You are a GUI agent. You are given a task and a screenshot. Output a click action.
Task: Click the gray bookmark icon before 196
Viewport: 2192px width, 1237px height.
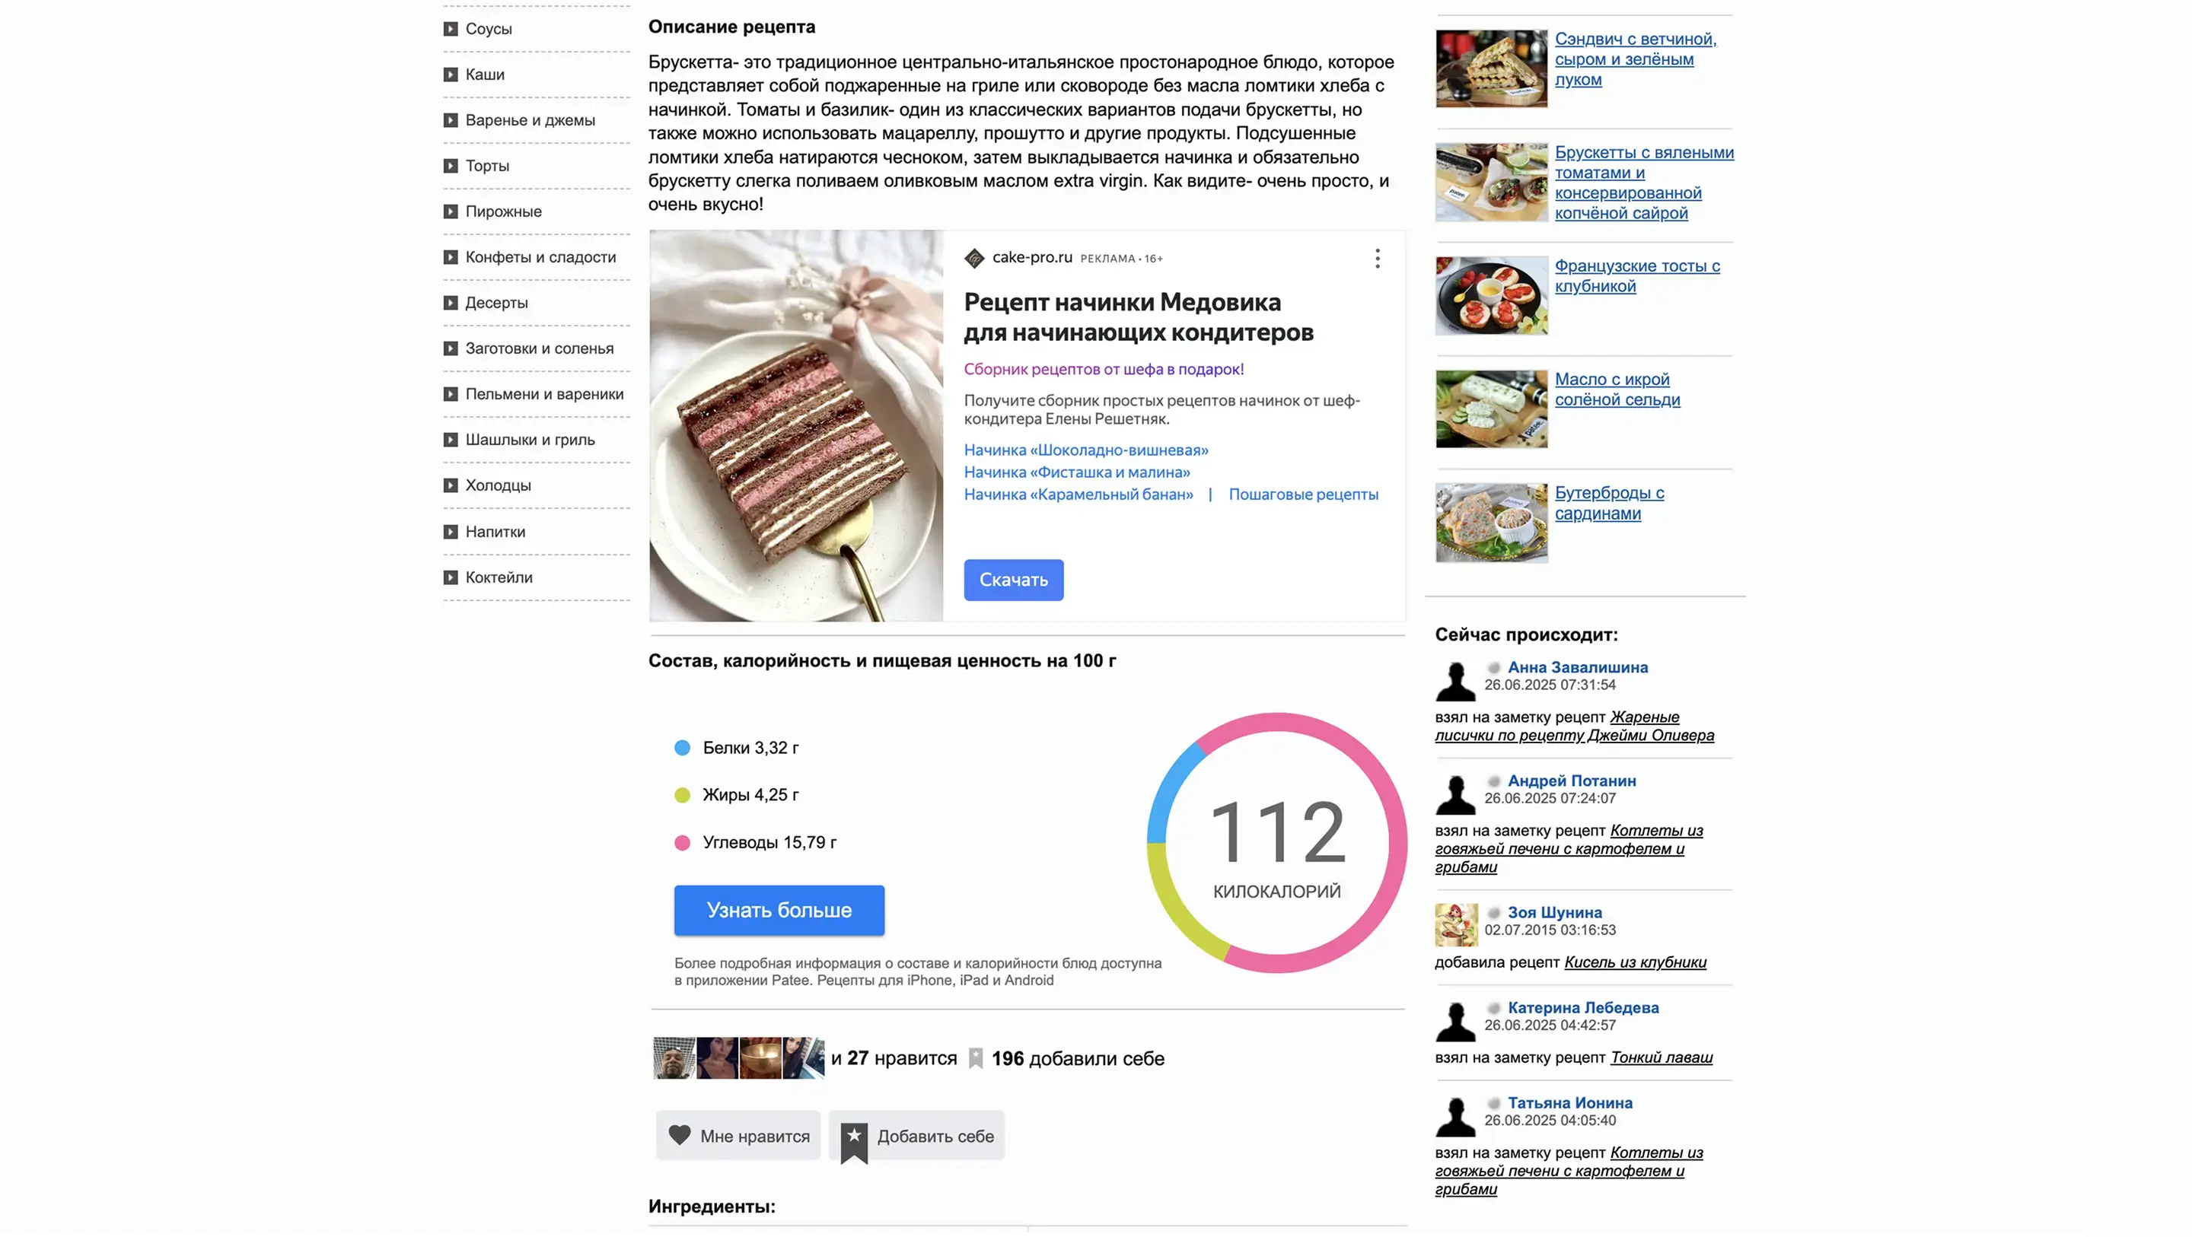pyautogui.click(x=976, y=1058)
